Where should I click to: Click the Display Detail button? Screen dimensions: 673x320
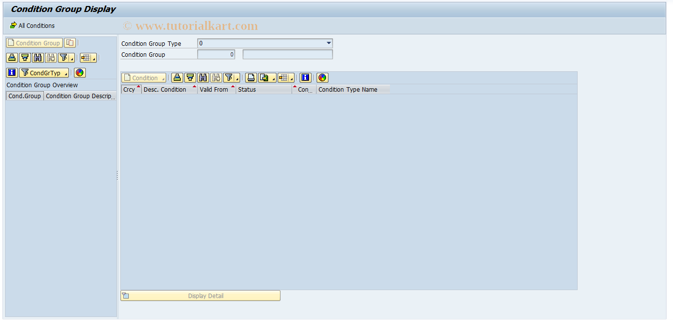coord(200,296)
